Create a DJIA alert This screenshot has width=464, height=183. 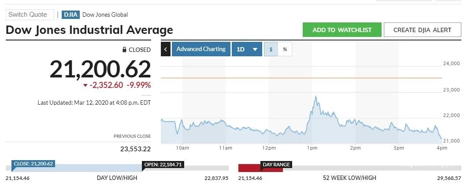coord(422,30)
